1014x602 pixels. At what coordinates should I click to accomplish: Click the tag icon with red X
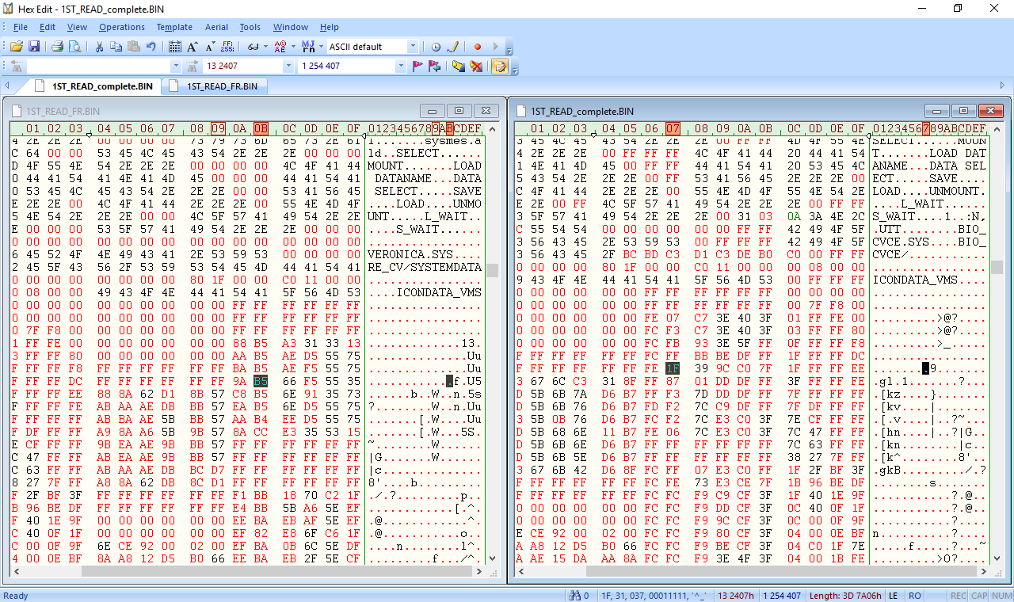pos(476,66)
